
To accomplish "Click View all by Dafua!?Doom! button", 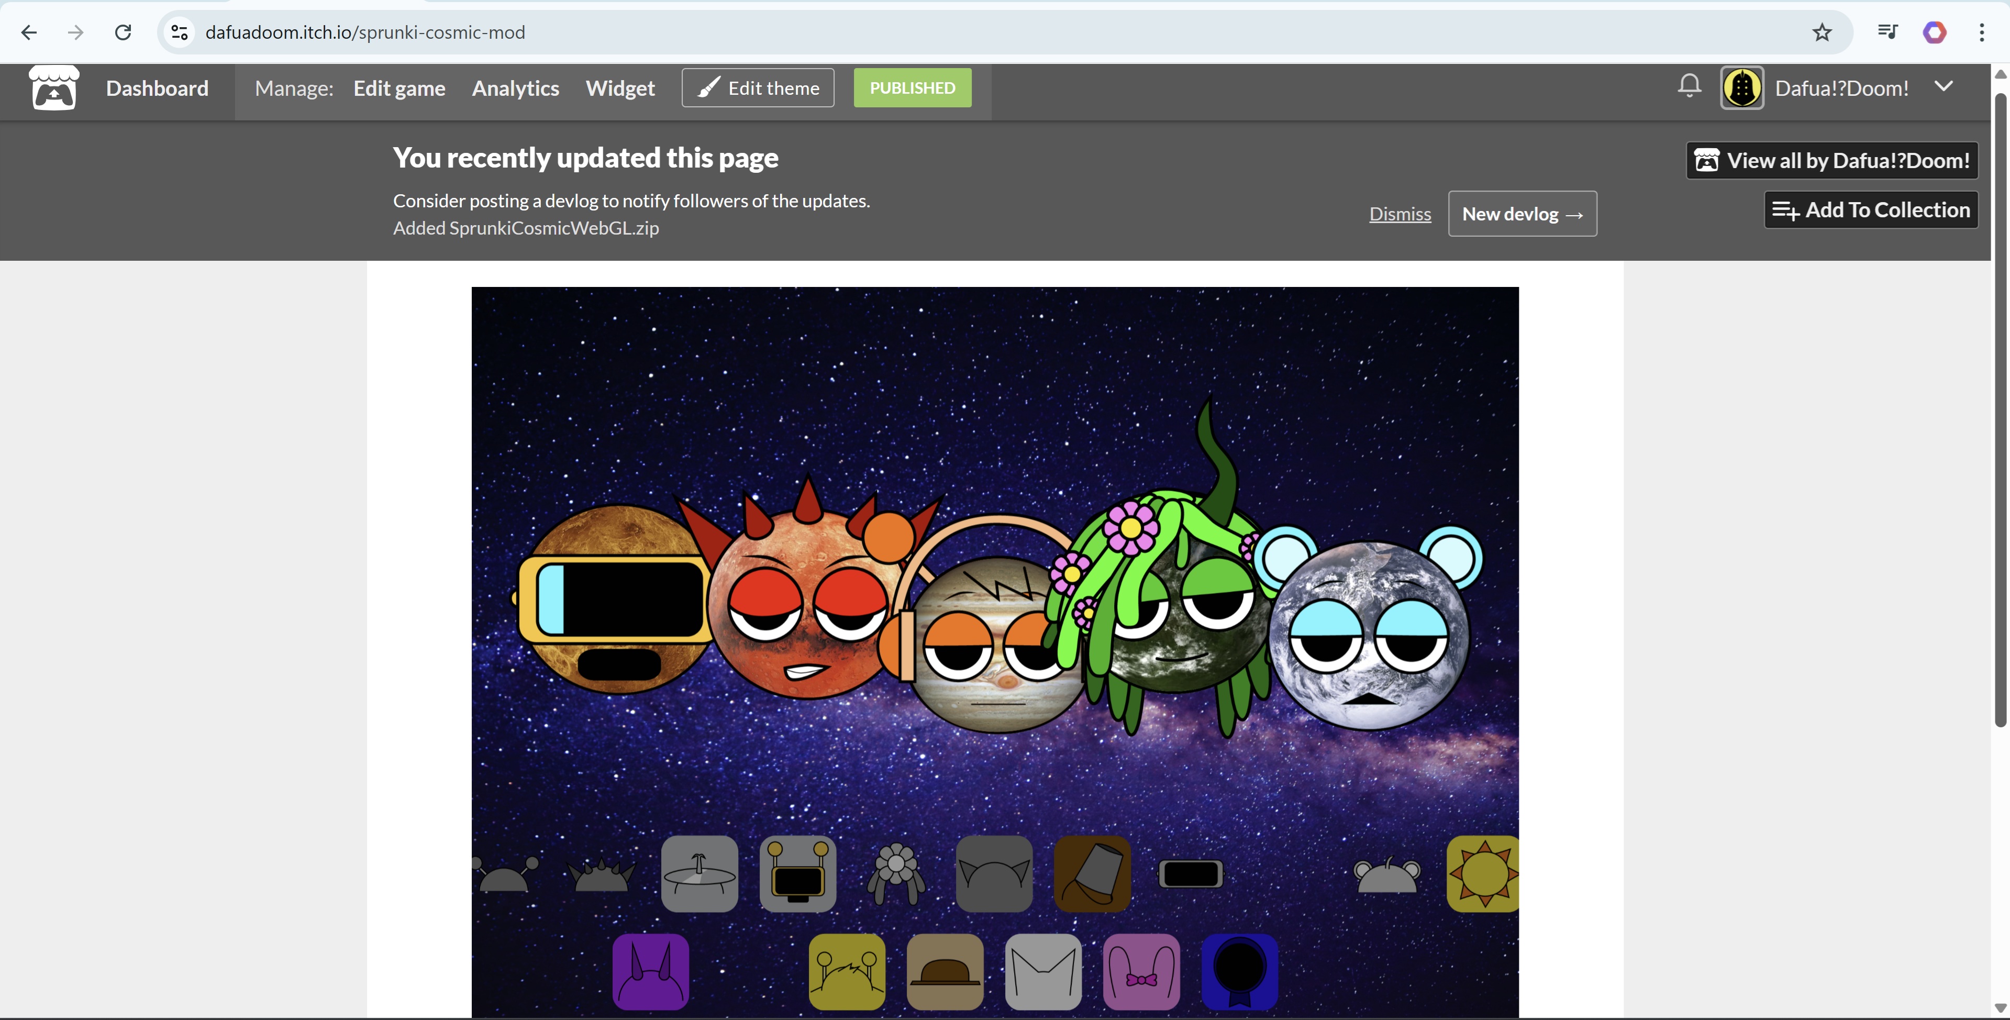I will 1832,161.
